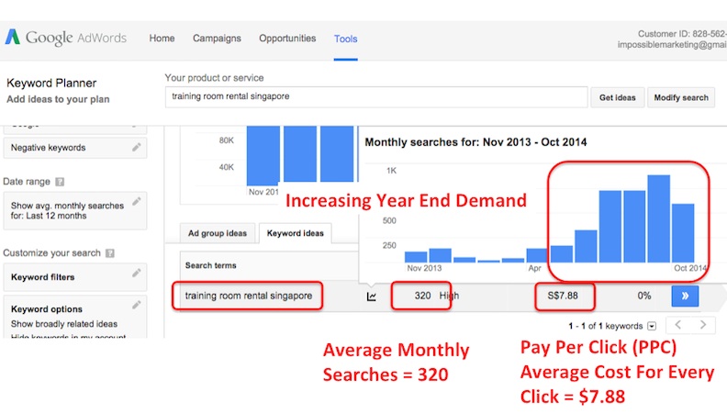Click the Modify search button

coord(680,98)
